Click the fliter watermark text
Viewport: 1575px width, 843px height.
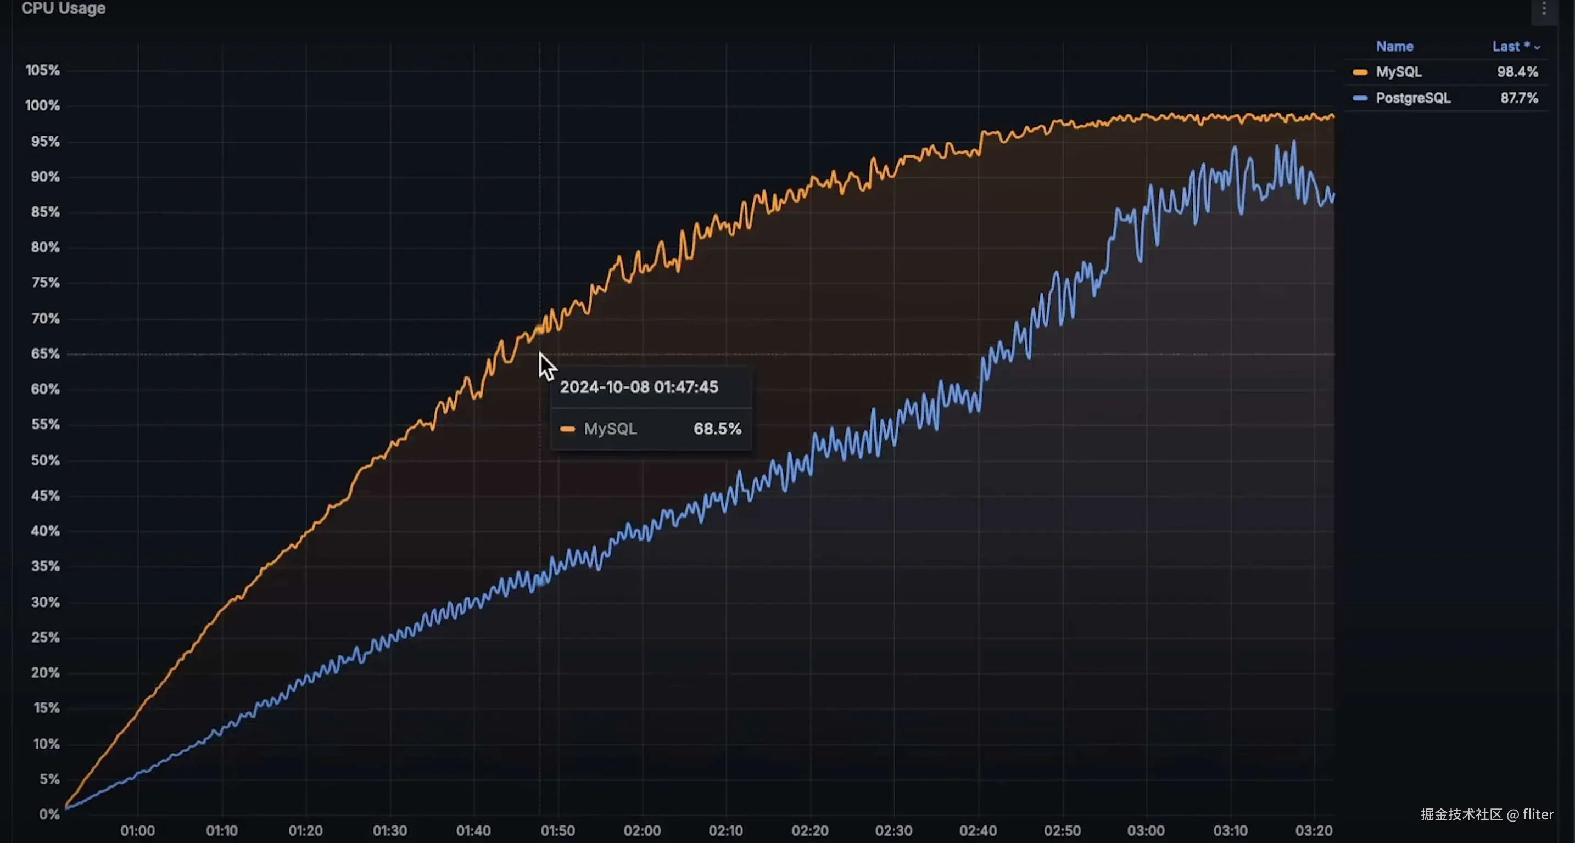[1538, 814]
